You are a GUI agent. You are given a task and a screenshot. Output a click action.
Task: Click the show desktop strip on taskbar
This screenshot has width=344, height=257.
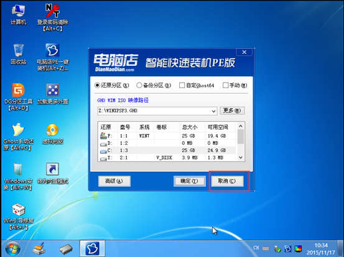coord(341,248)
